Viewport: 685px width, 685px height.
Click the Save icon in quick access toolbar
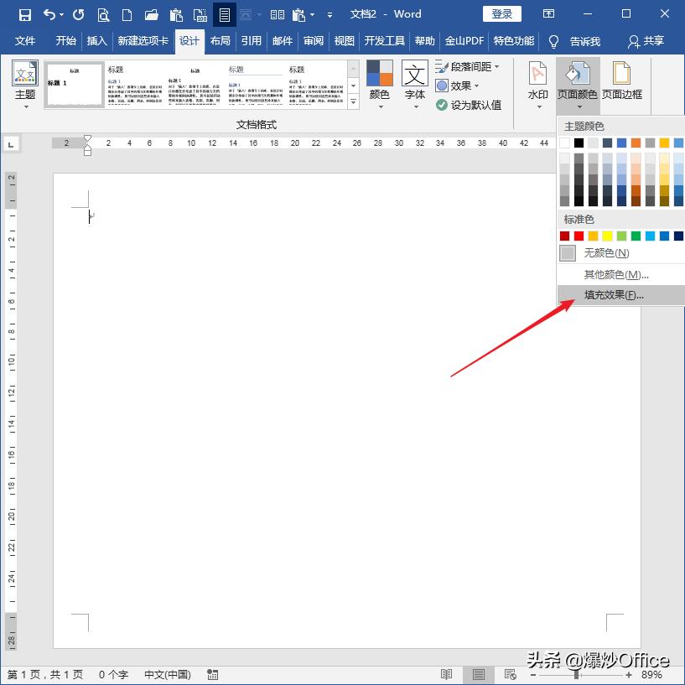click(25, 14)
